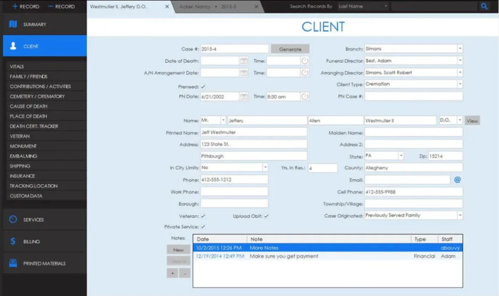Toggle the Veteran checkbox

pos(203,216)
